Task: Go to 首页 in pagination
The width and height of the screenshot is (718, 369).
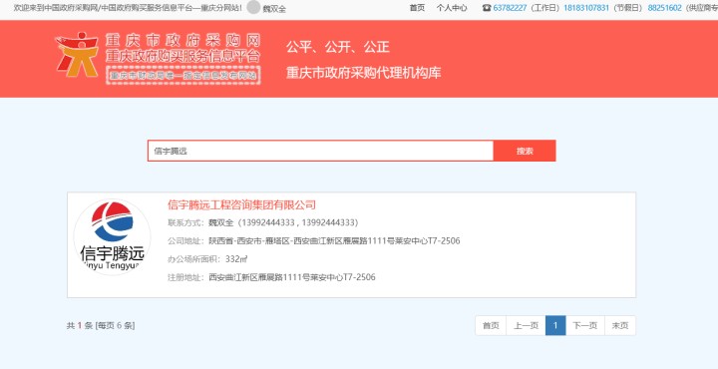Action: point(491,325)
